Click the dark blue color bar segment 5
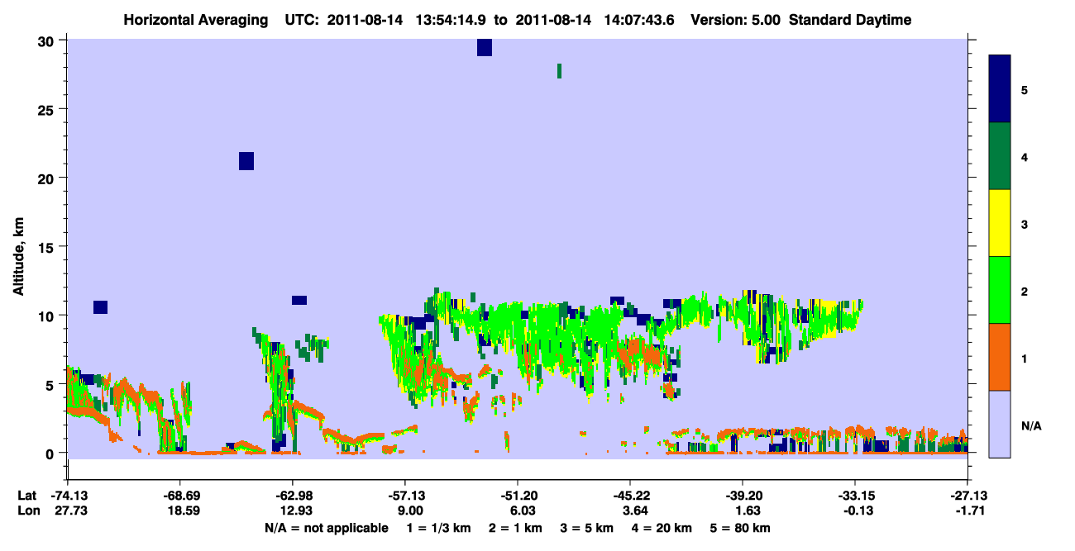This screenshot has width=1075, height=551. [1000, 89]
